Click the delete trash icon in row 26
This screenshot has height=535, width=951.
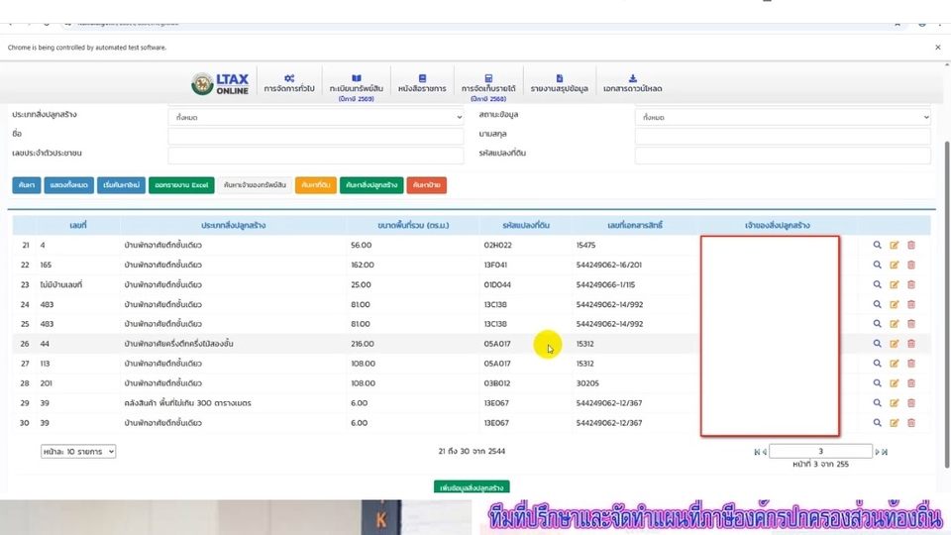point(911,344)
